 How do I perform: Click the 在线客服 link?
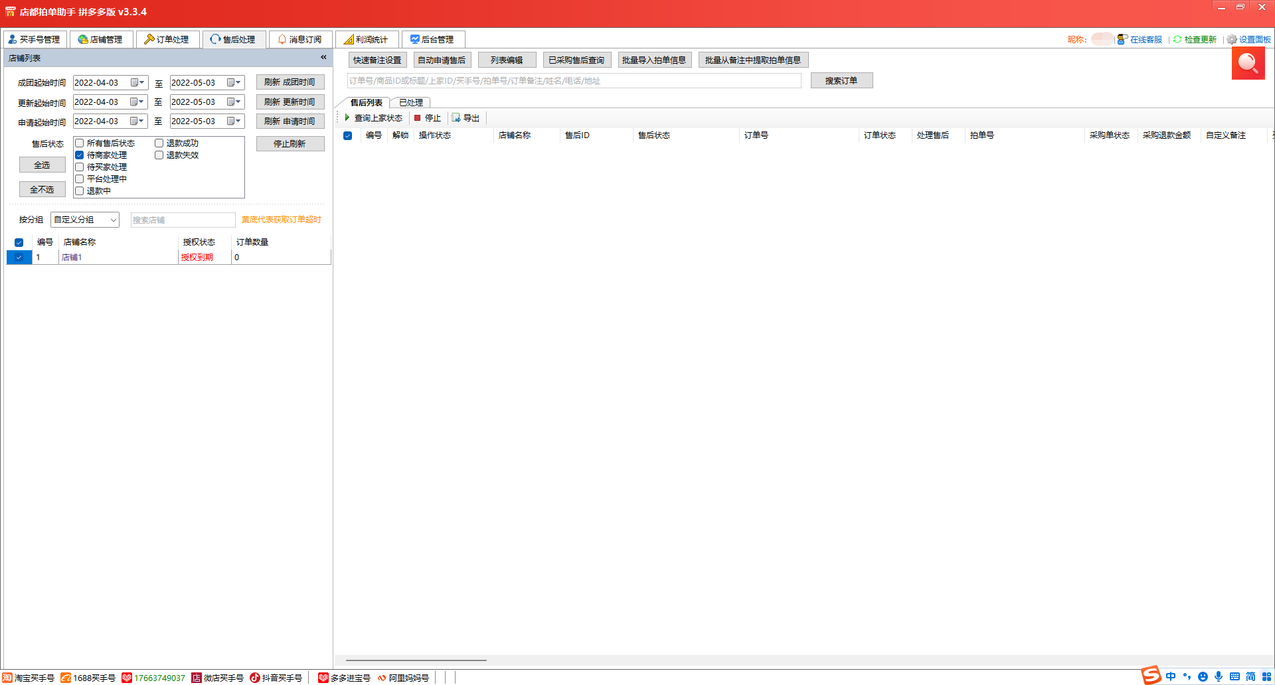point(1140,39)
